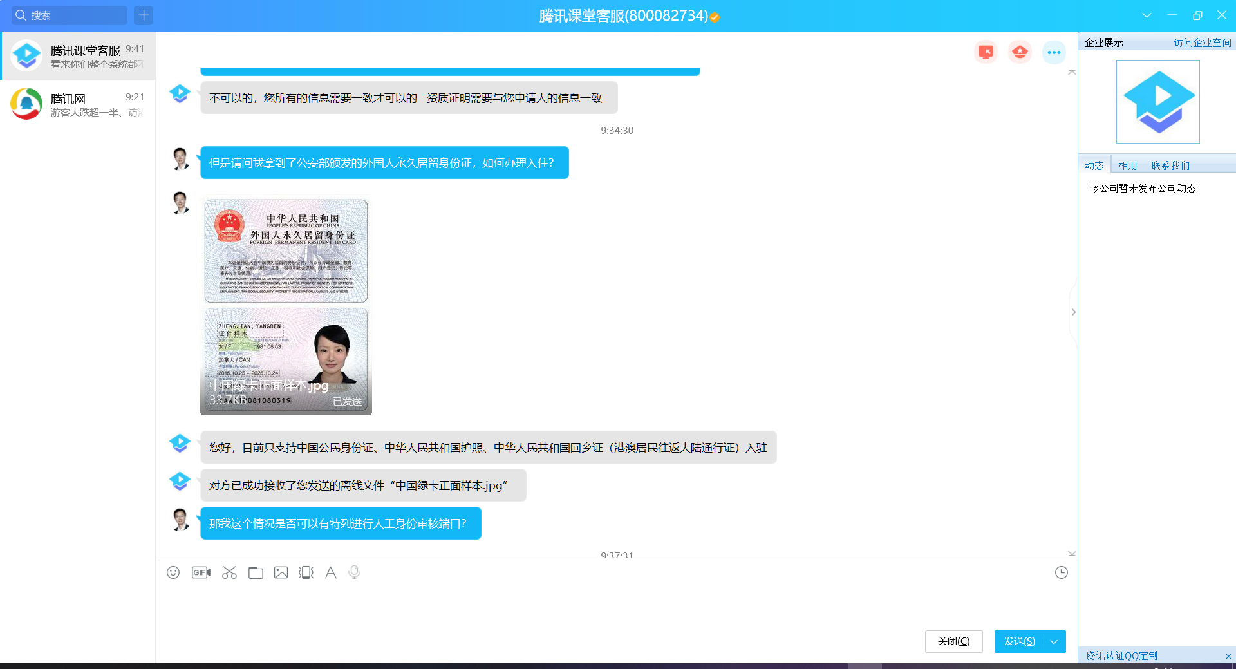Click the message asking about 人工身份审核端口
This screenshot has width=1236, height=669.
click(341, 523)
